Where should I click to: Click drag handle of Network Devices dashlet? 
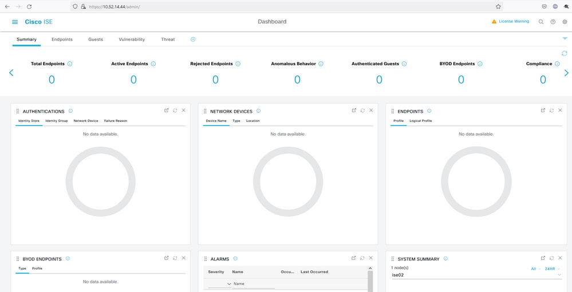click(x=205, y=111)
